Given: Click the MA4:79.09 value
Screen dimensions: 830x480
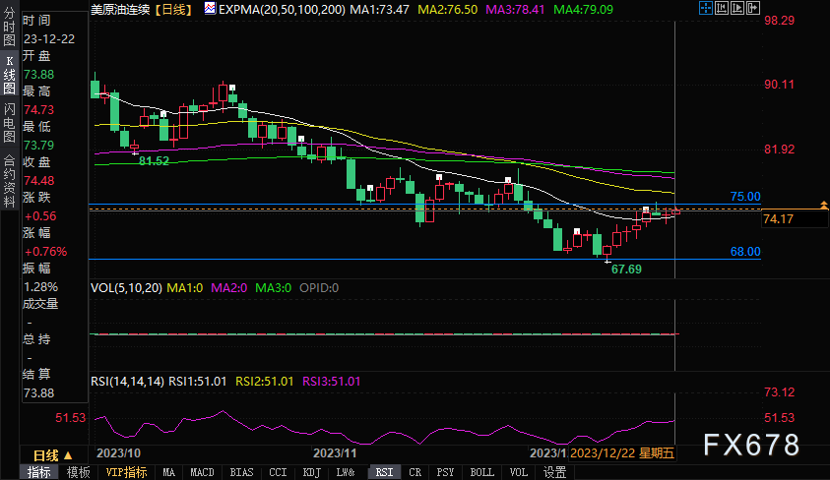Looking at the screenshot, I should pos(583,9).
